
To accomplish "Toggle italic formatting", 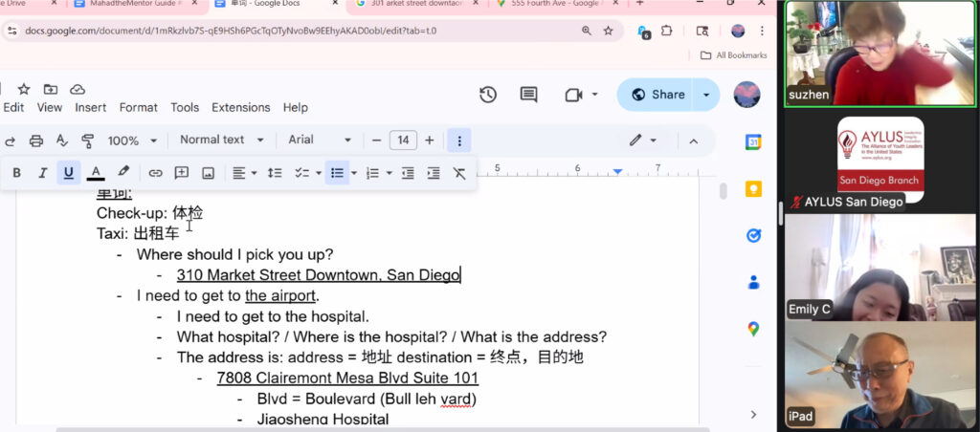I will 42,173.
